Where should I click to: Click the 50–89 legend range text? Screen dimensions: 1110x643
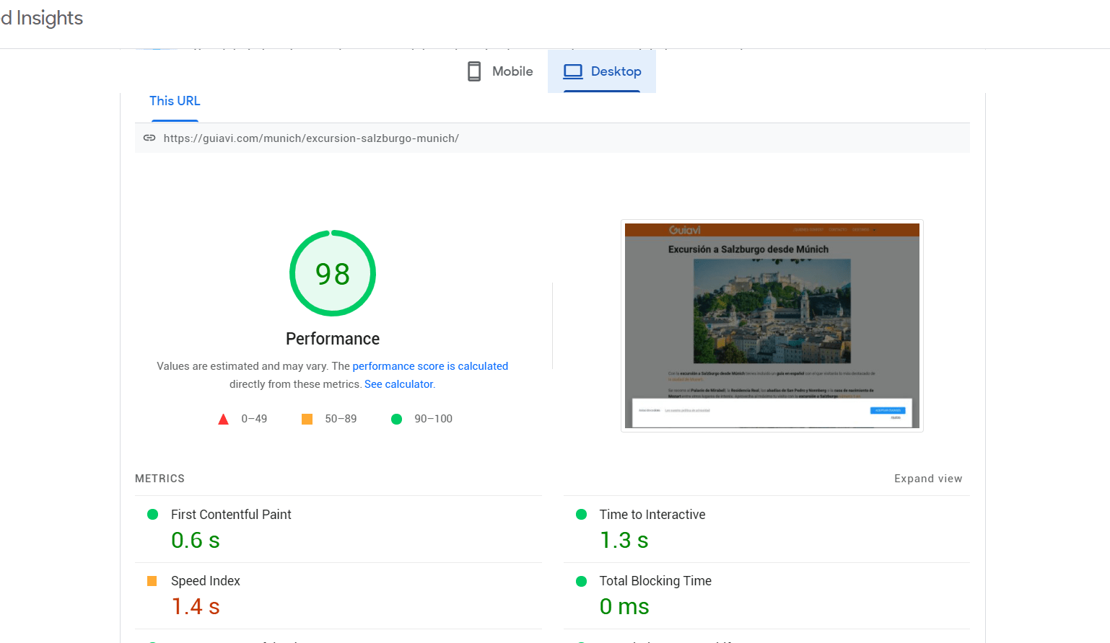click(x=341, y=419)
